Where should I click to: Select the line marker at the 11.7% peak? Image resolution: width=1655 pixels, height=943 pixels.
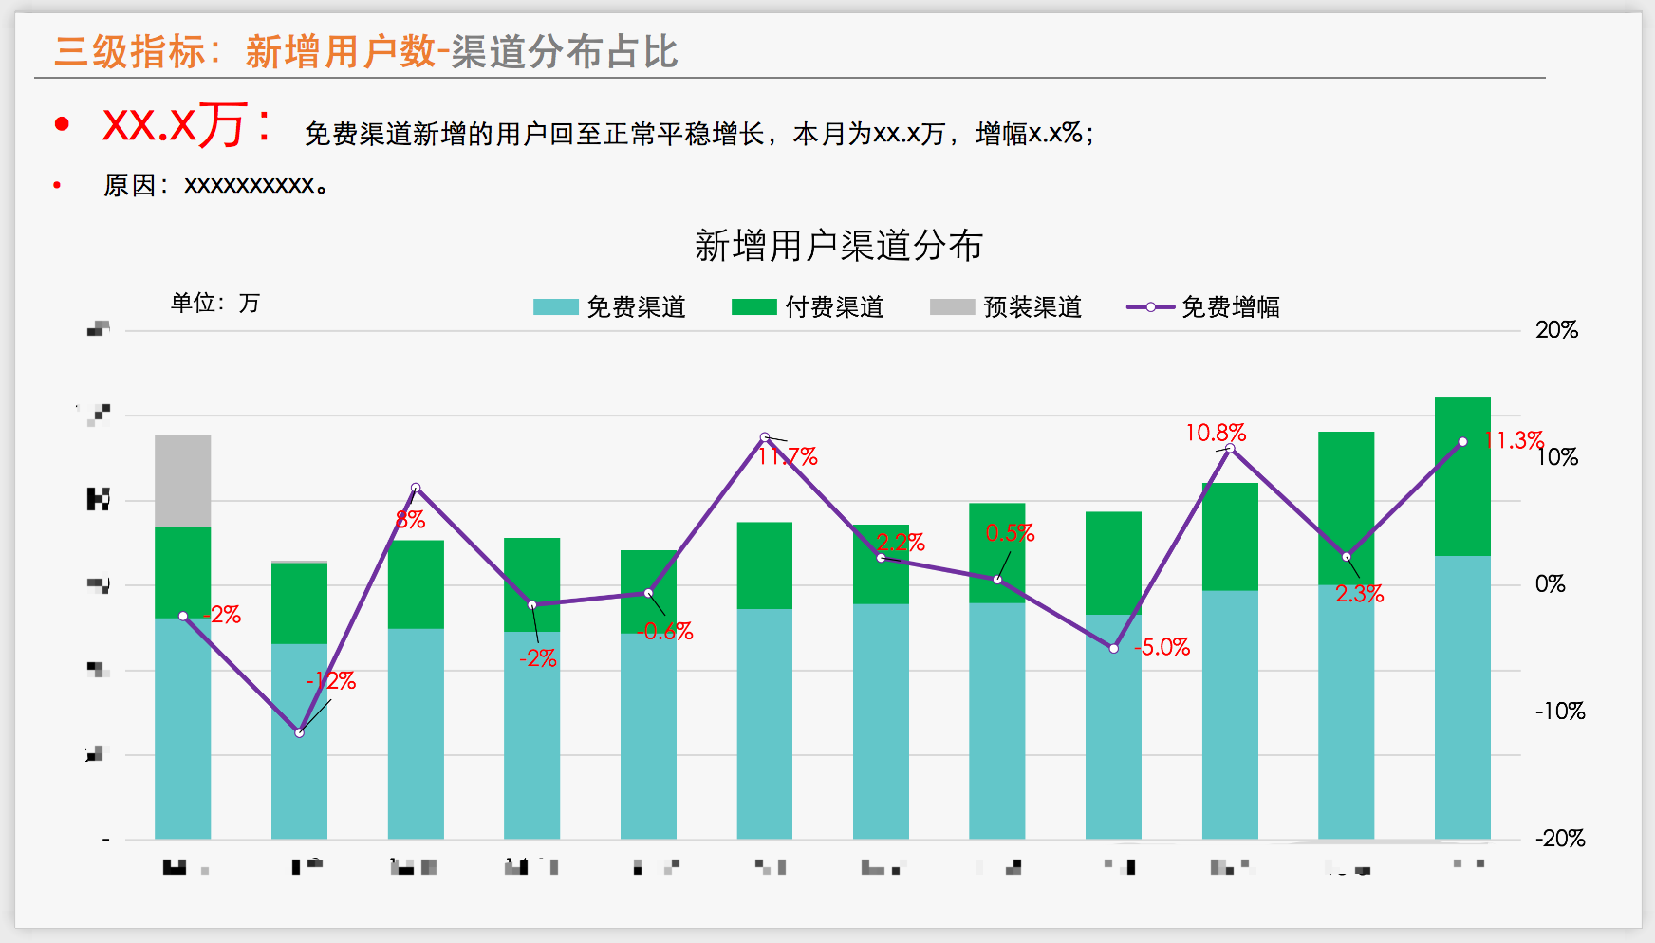tap(765, 437)
